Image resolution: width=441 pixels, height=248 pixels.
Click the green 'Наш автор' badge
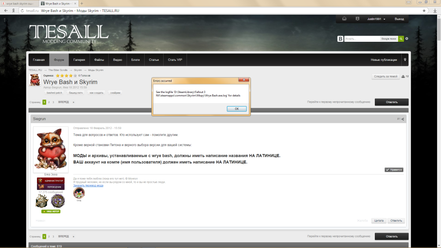click(51, 211)
